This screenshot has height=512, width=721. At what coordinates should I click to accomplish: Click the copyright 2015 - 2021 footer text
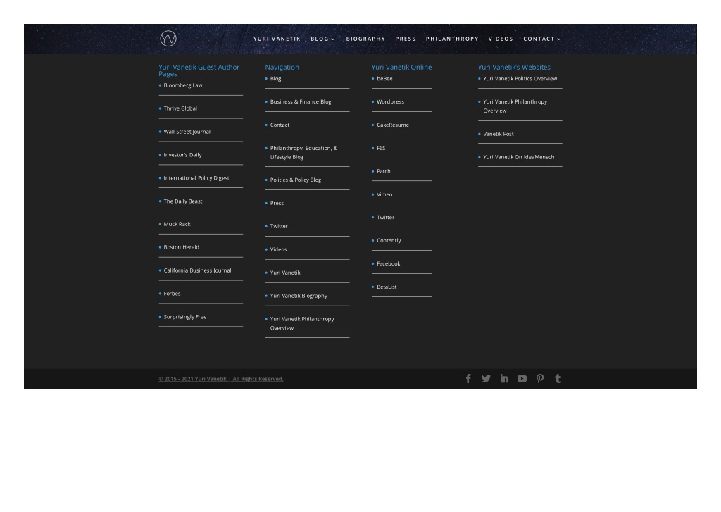(220, 379)
